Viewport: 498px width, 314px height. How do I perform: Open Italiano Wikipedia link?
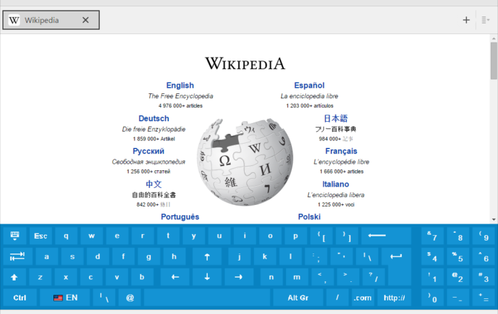point(336,184)
